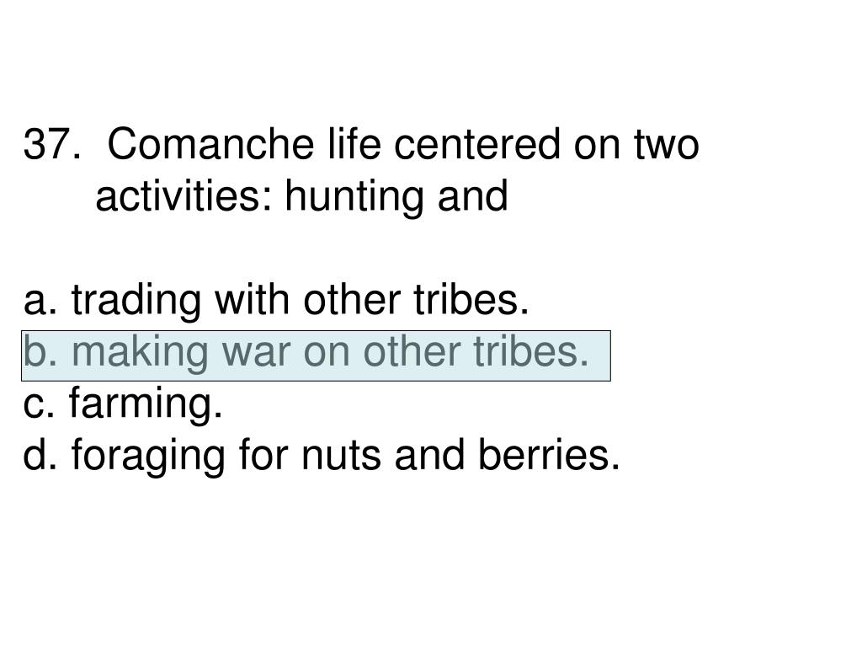Click the letter b. in the highlighted box
Viewport: 862px width, 647px height.
tap(40, 353)
